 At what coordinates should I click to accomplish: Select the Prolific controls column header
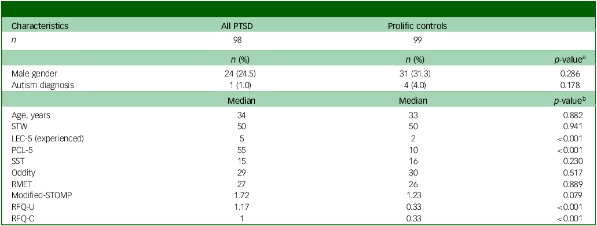click(417, 27)
